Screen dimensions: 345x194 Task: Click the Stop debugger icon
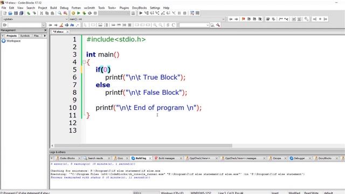click(x=185, y=13)
